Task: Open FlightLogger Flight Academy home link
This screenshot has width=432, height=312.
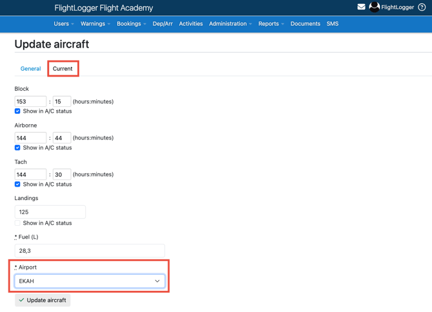Action: [x=104, y=8]
